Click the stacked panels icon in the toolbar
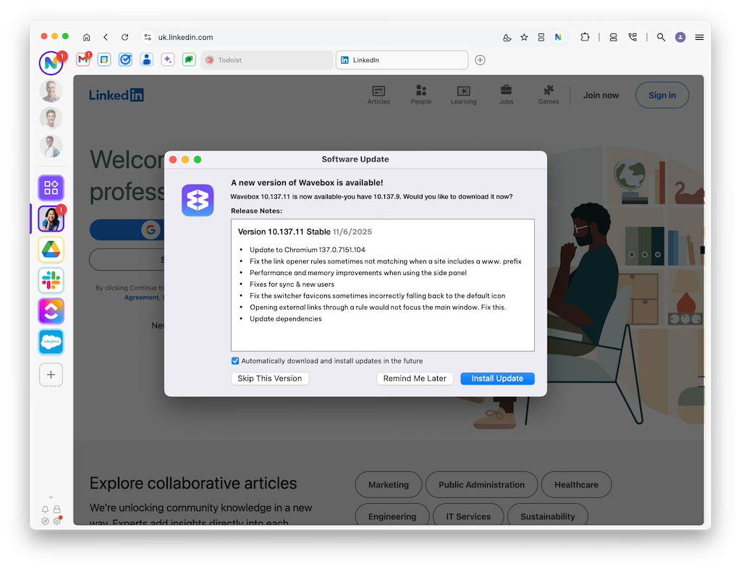 614,38
